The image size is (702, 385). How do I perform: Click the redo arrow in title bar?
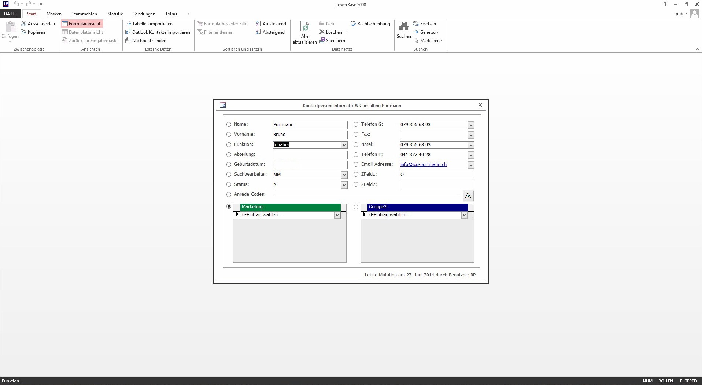click(28, 4)
